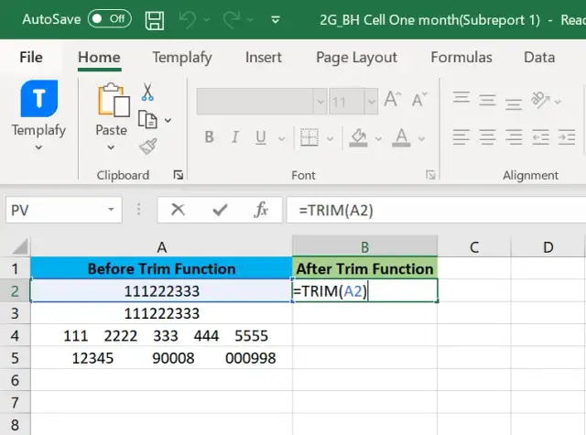Click the Insert Function fx icon
Screen dimensions: 586x435
[x=261, y=210]
